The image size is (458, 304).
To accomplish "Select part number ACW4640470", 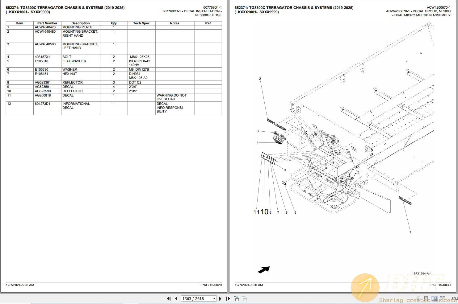I will pyautogui.click(x=45, y=27).
